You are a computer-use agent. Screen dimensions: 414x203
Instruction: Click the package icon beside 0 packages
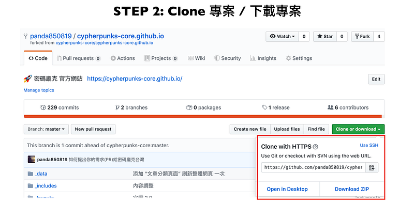coord(189,107)
